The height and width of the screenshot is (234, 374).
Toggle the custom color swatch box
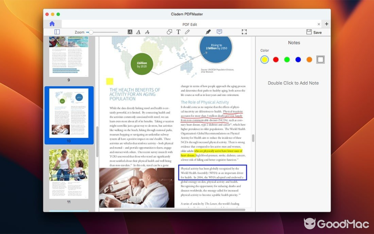point(321,59)
